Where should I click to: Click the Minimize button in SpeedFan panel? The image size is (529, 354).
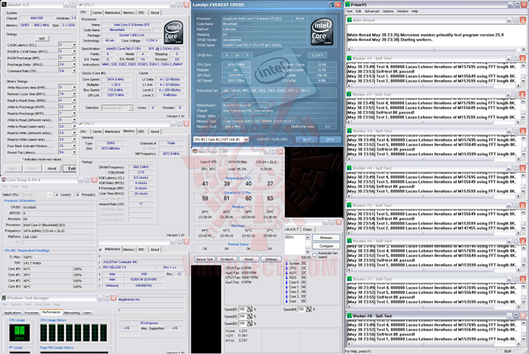[x=326, y=238]
